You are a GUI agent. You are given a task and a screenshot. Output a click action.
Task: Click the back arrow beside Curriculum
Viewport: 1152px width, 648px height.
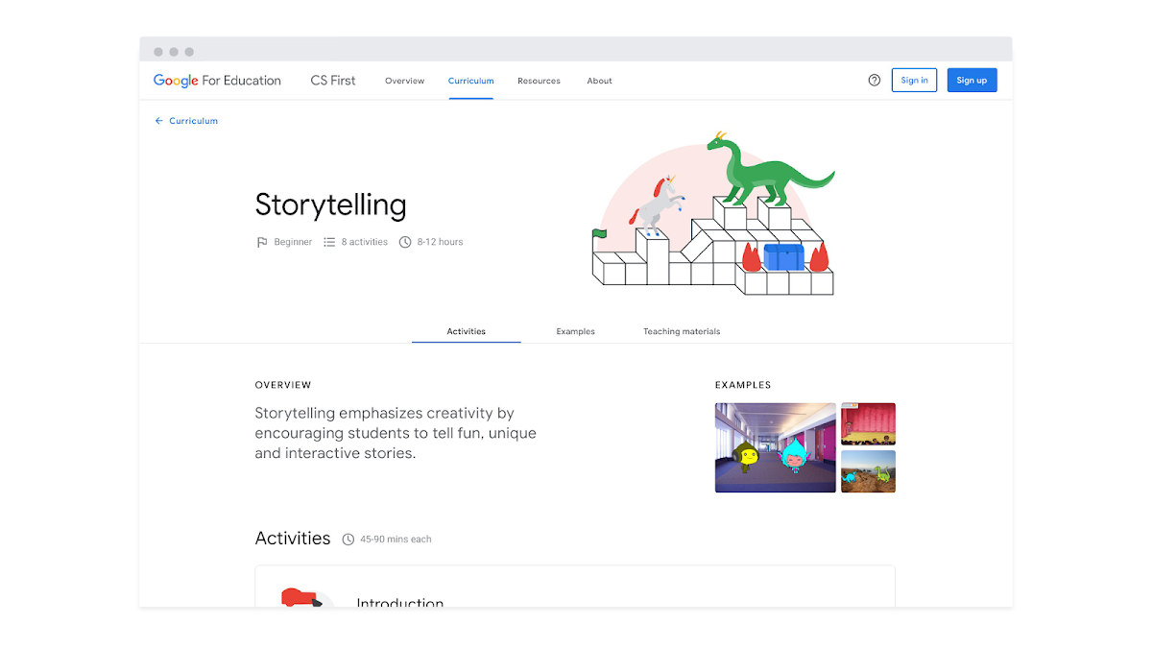click(159, 121)
